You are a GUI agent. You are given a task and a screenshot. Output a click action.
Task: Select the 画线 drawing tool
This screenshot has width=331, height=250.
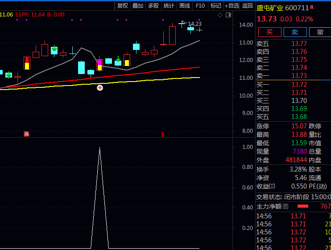185,6
